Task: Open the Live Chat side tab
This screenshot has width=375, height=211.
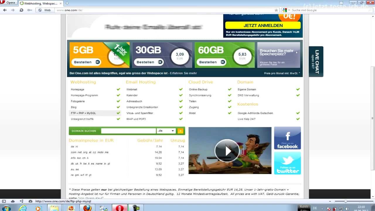Action: (316, 62)
